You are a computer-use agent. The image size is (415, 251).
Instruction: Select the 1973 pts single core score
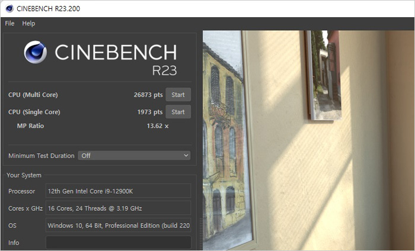click(150, 112)
